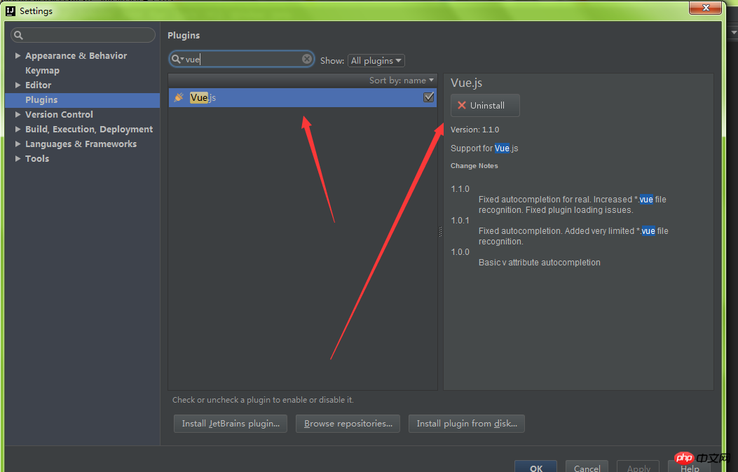Click the Apply button
The height and width of the screenshot is (472, 738).
[638, 466]
